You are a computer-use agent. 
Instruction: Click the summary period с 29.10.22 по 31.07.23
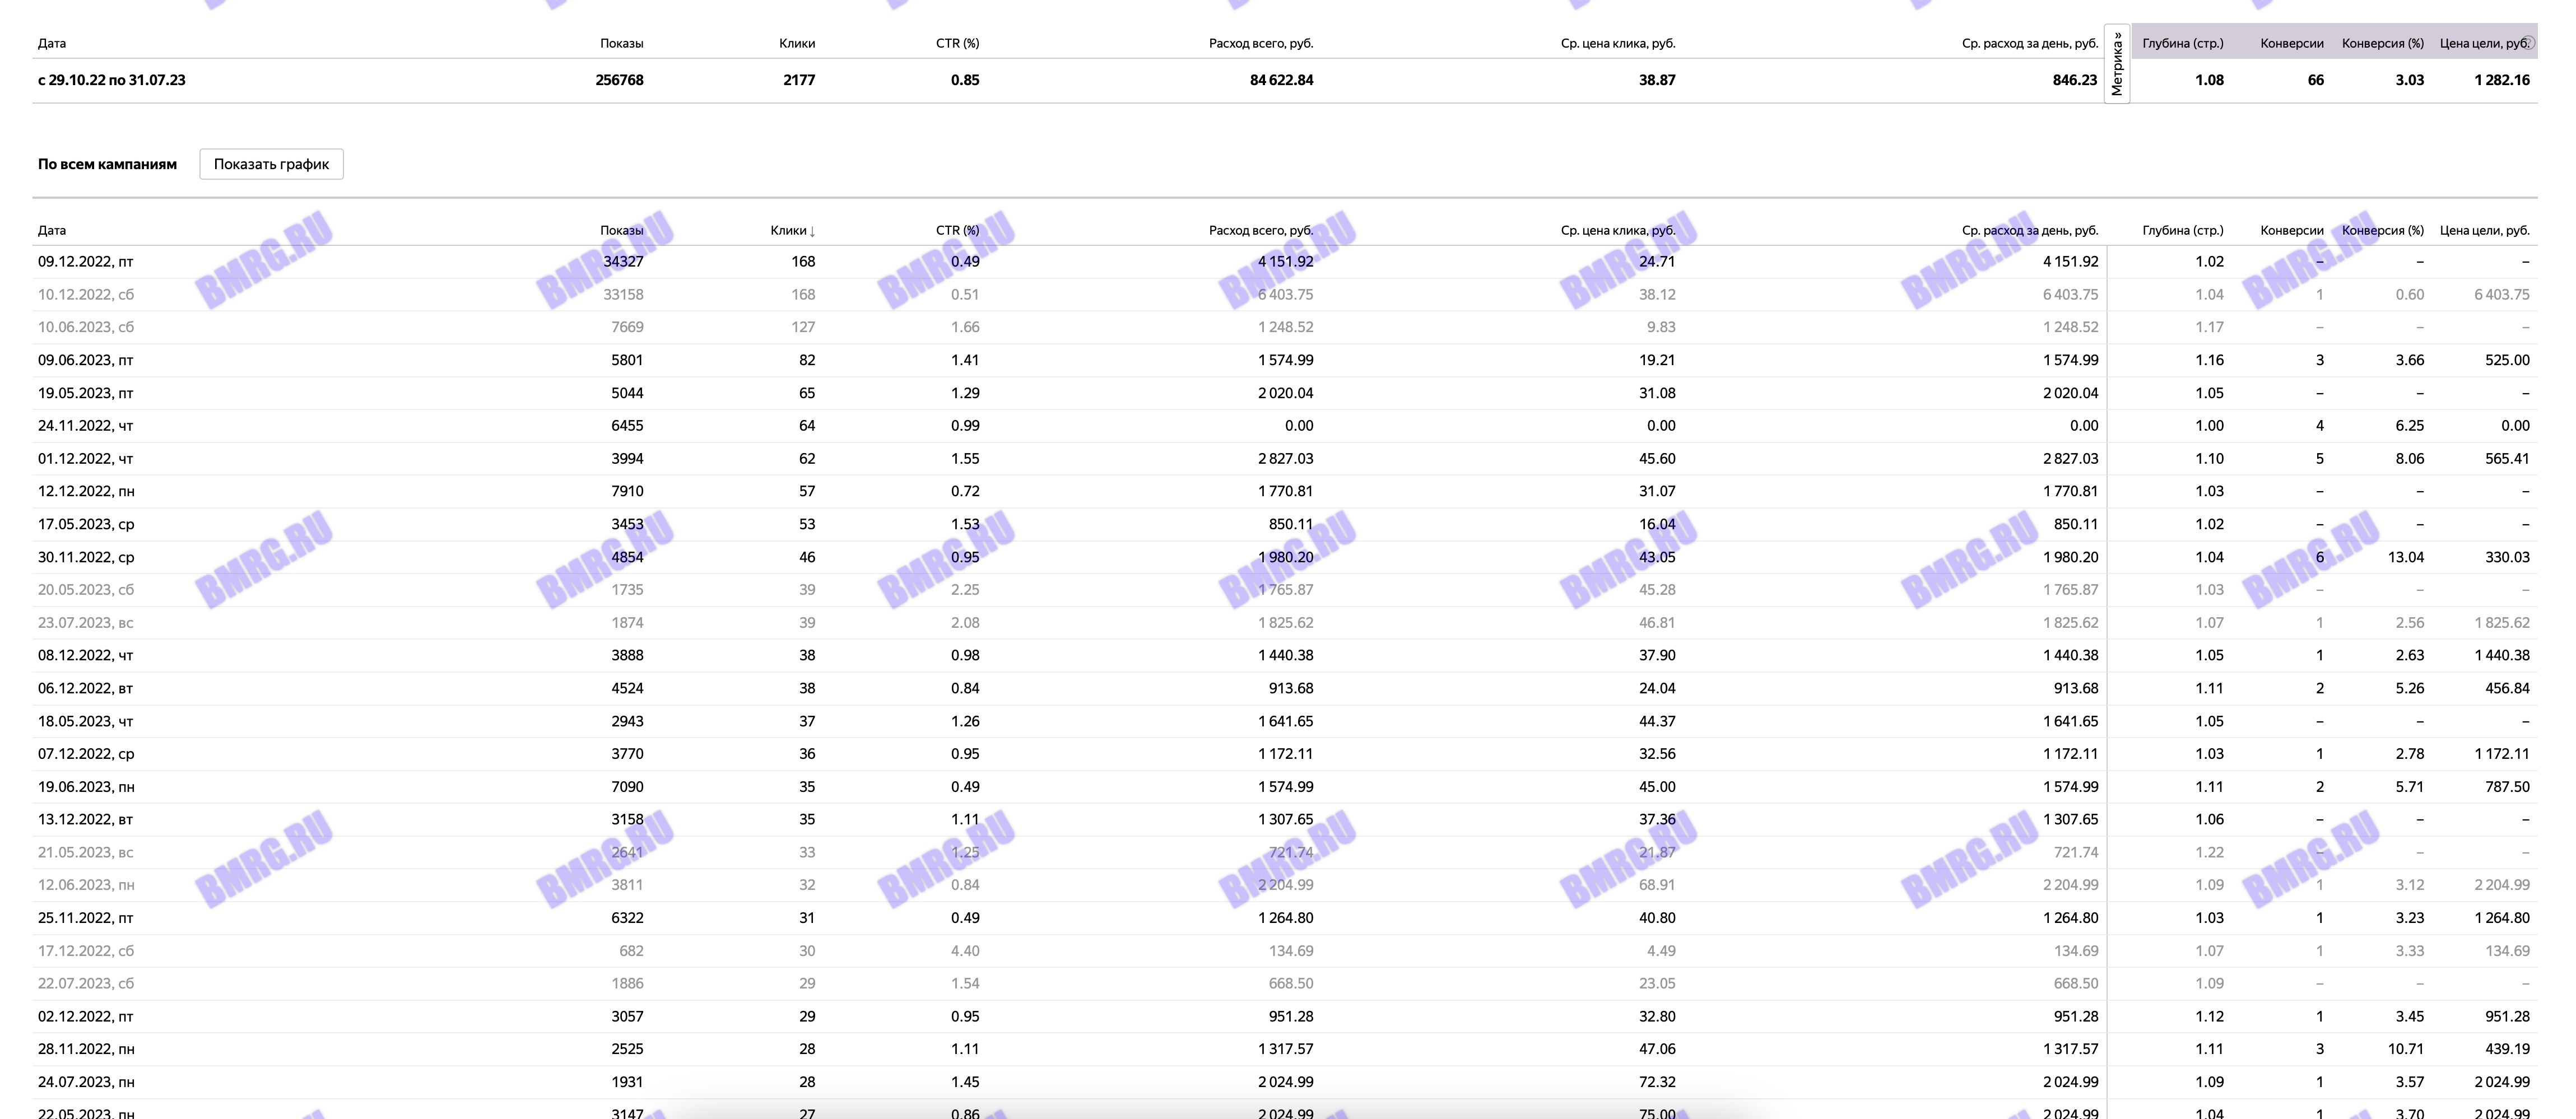(111, 80)
